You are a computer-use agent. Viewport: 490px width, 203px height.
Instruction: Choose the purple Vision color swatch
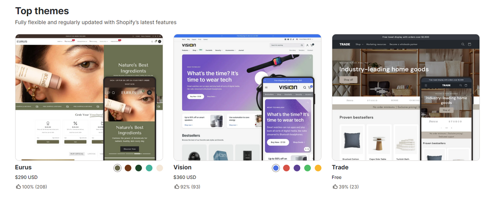tap(297, 168)
